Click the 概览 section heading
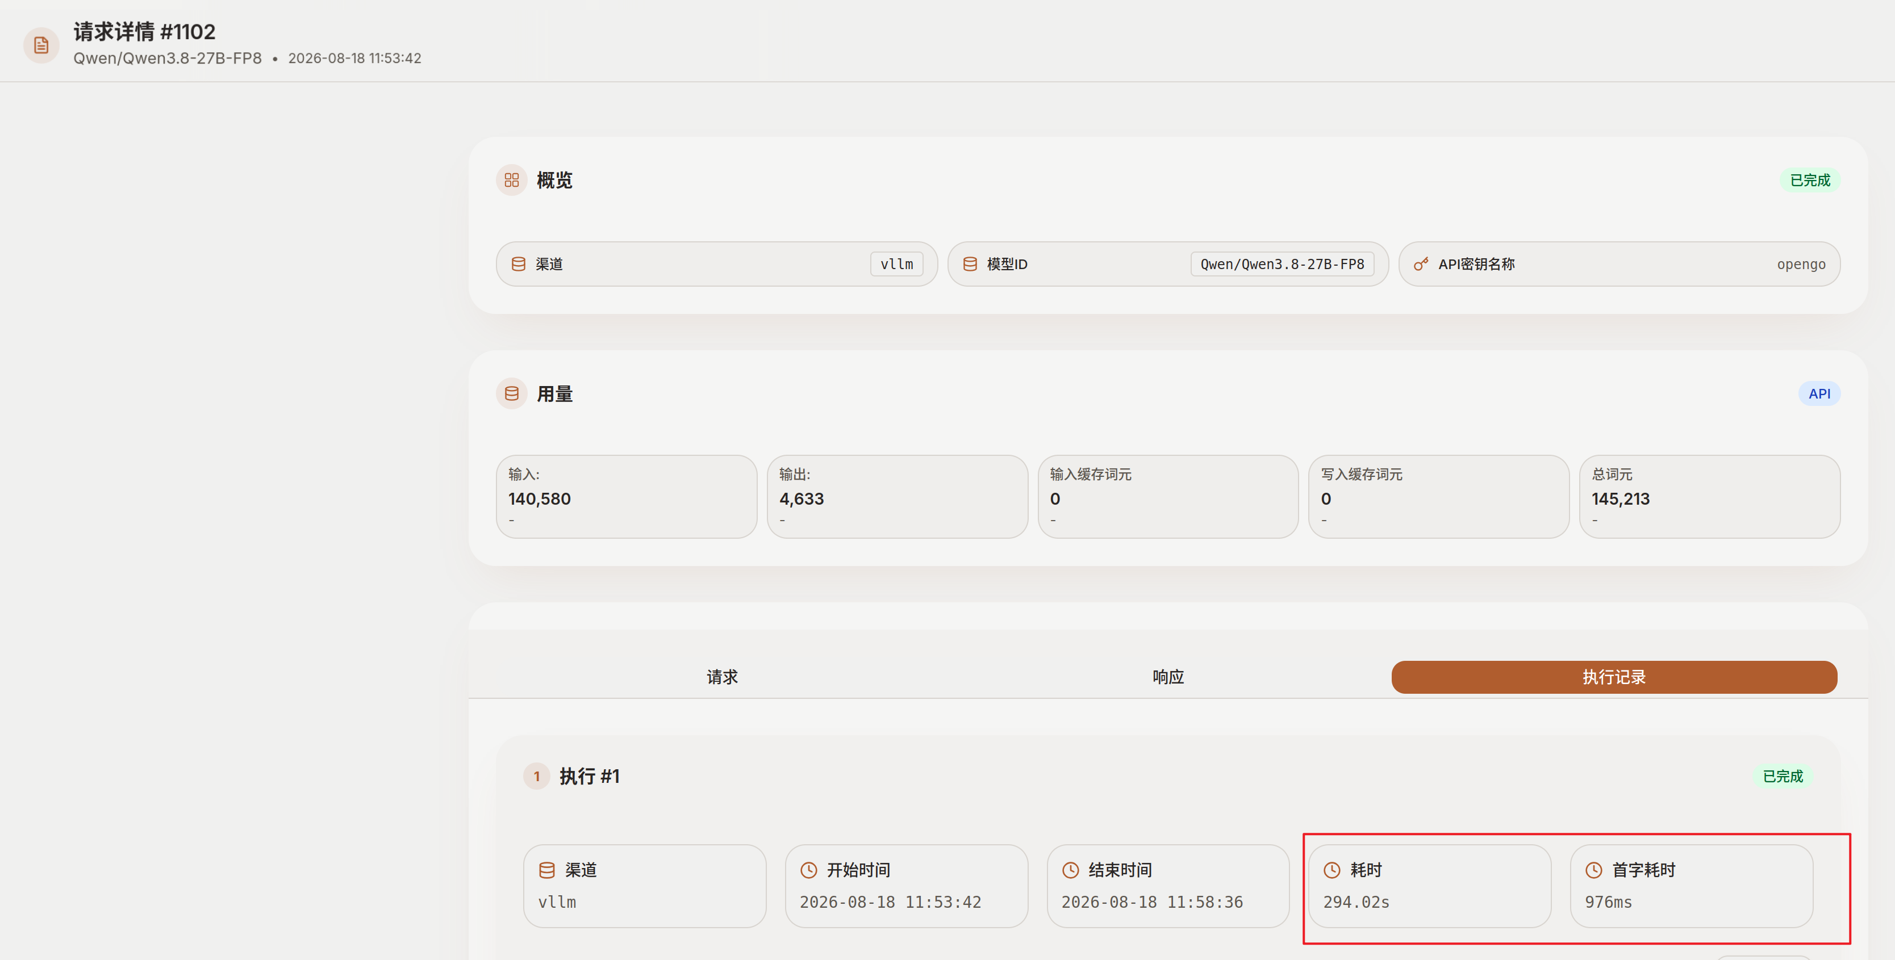The height and width of the screenshot is (960, 1895). pyautogui.click(x=554, y=180)
